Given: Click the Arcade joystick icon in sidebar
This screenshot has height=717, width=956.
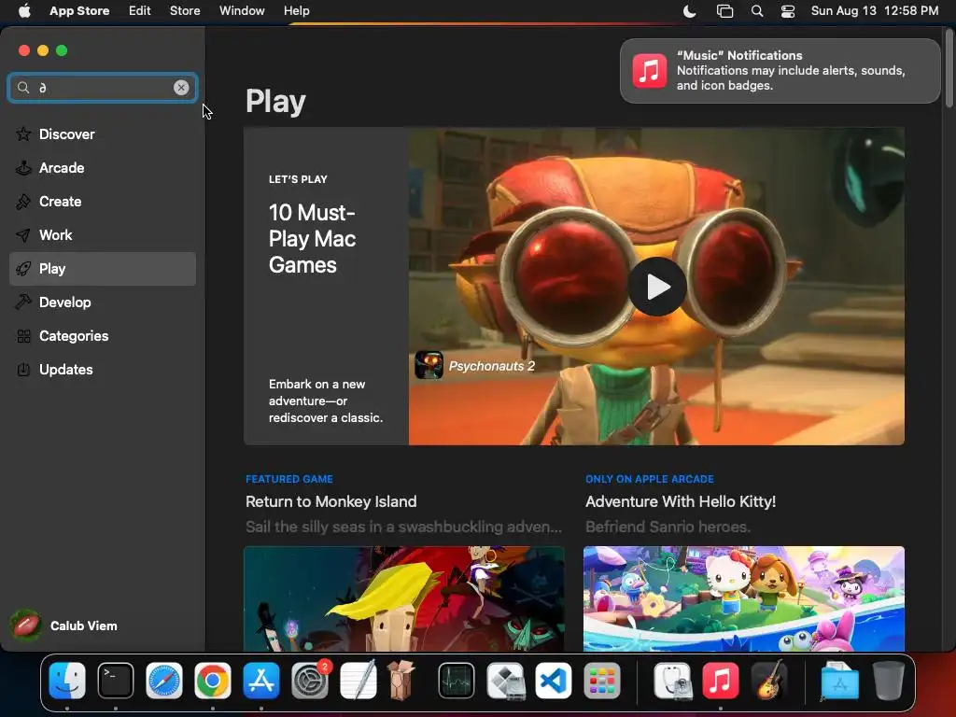Looking at the screenshot, I should pyautogui.click(x=23, y=168).
